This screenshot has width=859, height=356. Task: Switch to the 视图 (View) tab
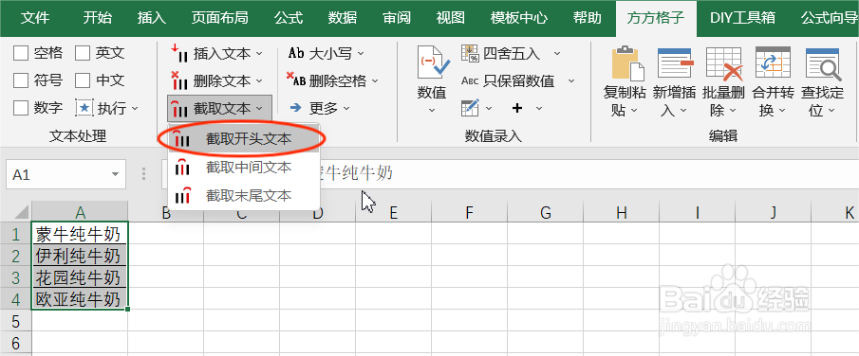point(450,17)
